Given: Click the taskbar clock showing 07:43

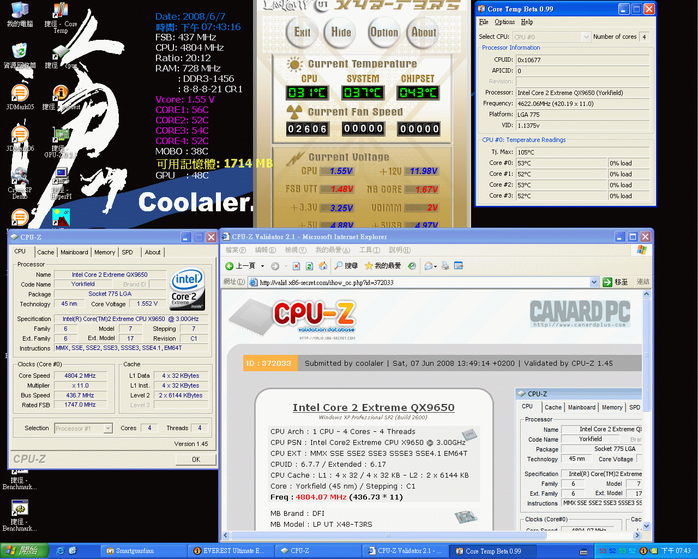Looking at the screenshot, I should coord(676,551).
